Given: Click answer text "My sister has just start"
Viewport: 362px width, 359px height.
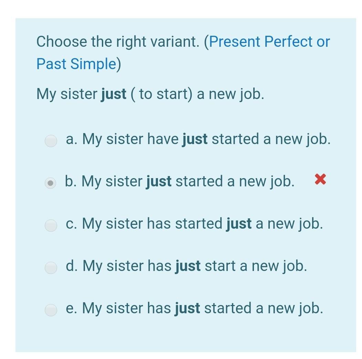Looking at the screenshot, I should click(x=186, y=266).
